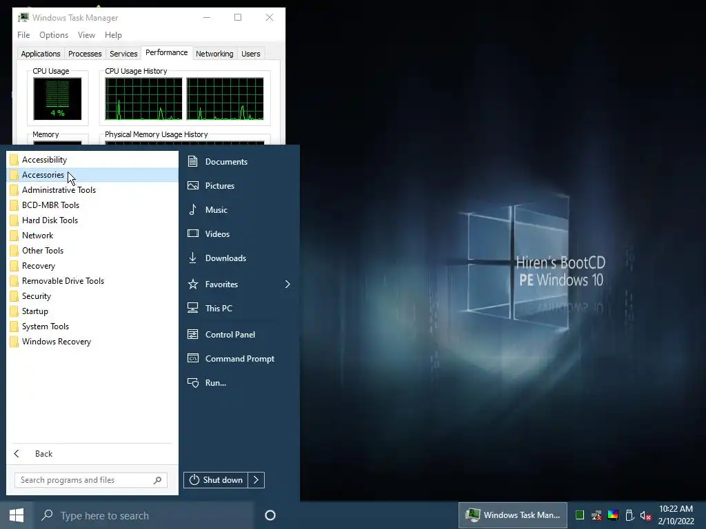Switch to the Processes tab
The image size is (706, 529).
pyautogui.click(x=85, y=54)
